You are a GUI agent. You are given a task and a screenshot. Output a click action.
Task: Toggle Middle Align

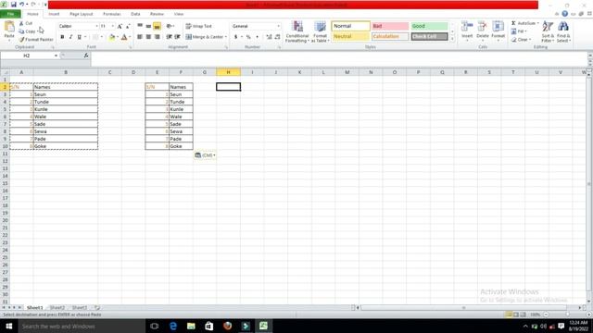pos(148,26)
